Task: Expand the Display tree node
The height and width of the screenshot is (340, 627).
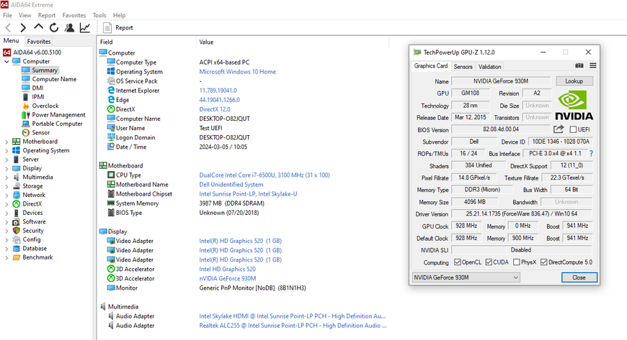Action: 6,168
